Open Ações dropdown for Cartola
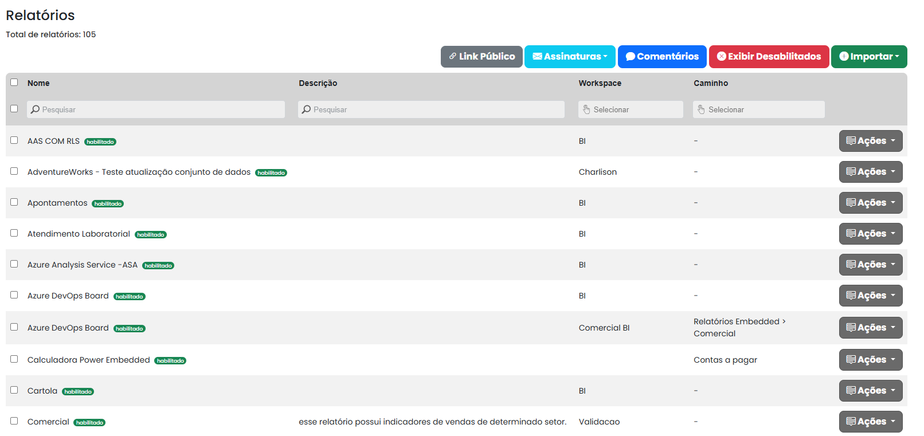The image size is (924, 436). pos(870,391)
